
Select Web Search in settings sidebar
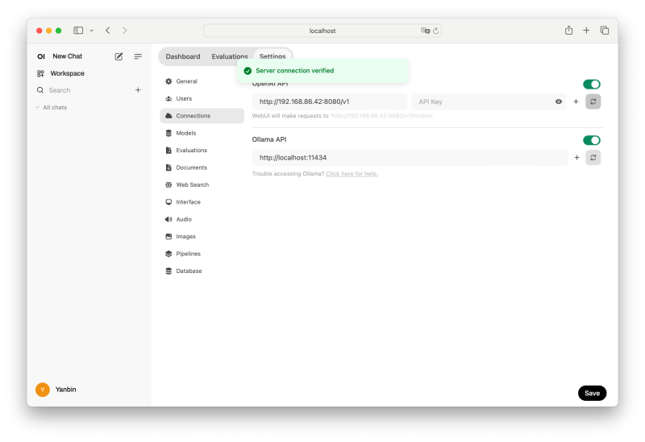coord(192,185)
